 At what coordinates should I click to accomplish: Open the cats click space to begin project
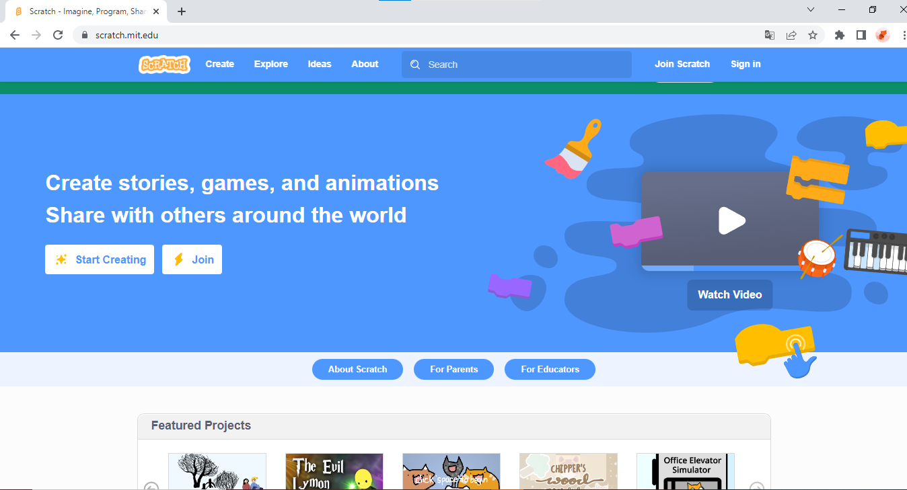pos(451,471)
